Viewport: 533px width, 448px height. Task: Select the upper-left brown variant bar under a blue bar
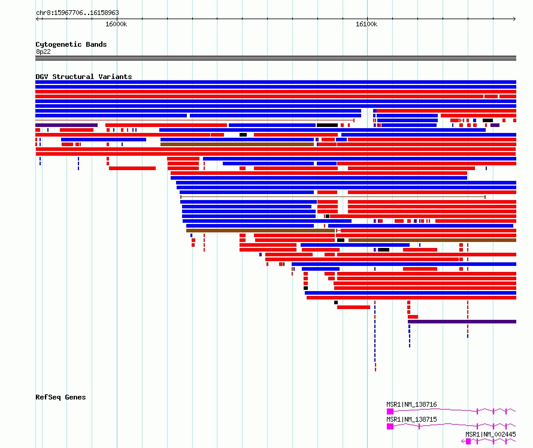click(237, 144)
